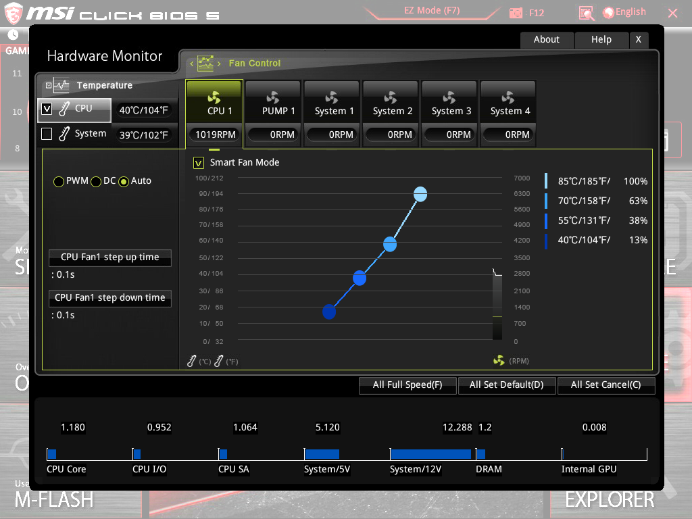Click All Set Cancel(C)

(x=606, y=385)
